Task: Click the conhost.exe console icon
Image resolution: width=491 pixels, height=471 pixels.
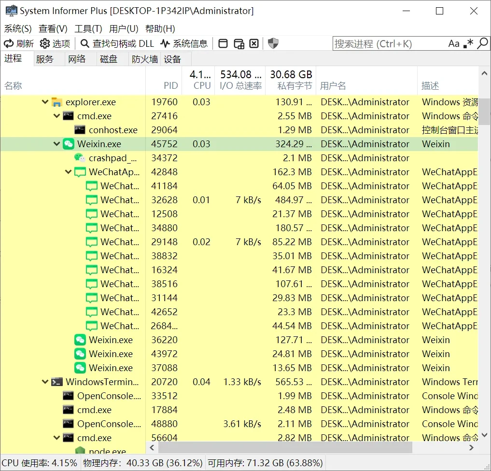Action: pyautogui.click(x=80, y=129)
